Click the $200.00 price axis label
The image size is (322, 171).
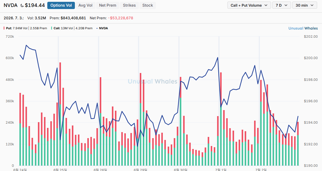(311, 58)
